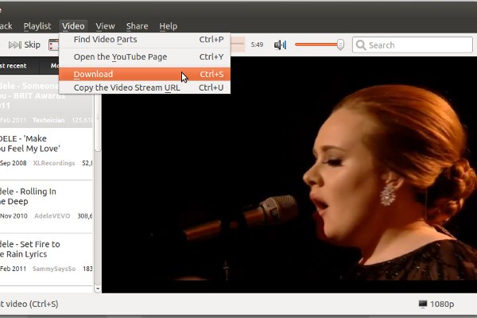Screen dimensions: 477x318
Task: Open the Help menu
Action: click(169, 26)
